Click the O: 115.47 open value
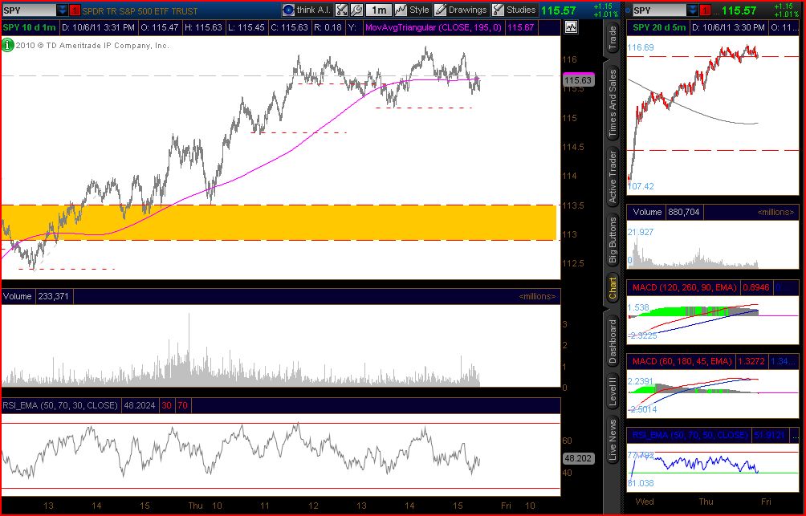Screen dimensions: 806x516 [x=160, y=27]
